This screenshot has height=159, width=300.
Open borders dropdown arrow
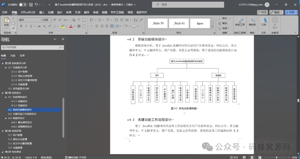tap(137, 26)
